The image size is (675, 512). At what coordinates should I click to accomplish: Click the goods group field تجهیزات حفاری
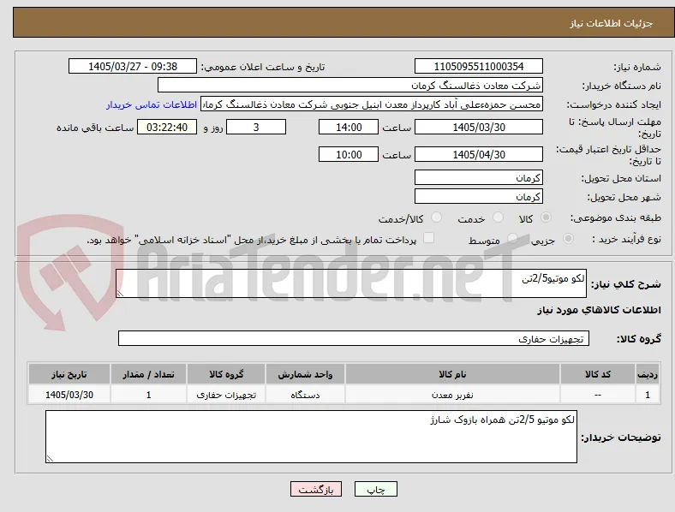click(354, 338)
